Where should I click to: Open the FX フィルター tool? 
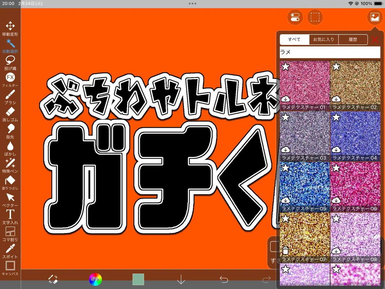[x=10, y=80]
